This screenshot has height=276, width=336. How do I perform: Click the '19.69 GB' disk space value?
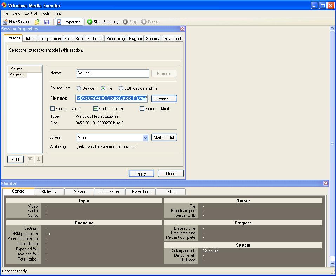(211, 250)
